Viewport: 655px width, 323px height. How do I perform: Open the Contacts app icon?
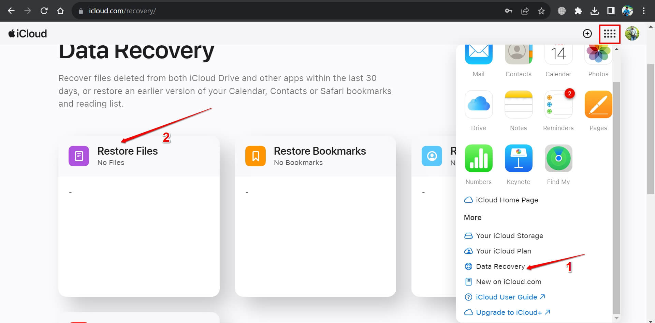(x=518, y=55)
